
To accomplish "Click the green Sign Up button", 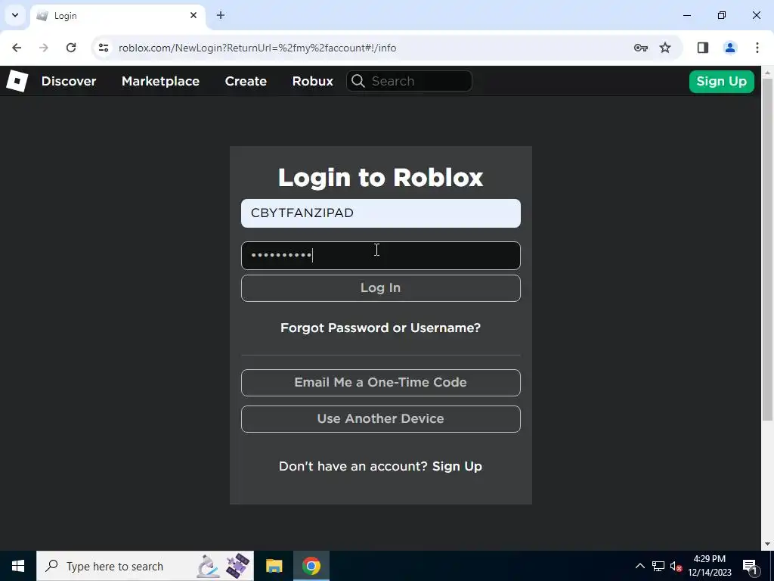I will (721, 82).
